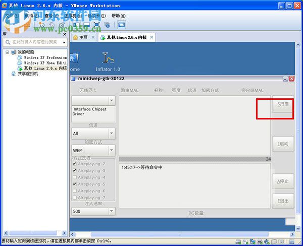Click the hard disk status bar icon
The height and width of the screenshot is (246, 303).
click(x=238, y=241)
